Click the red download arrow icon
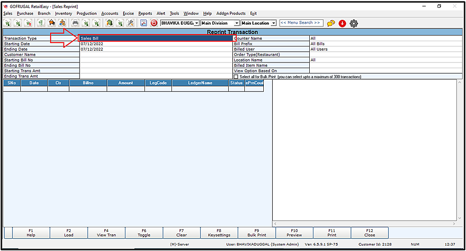The width and height of the screenshot is (466, 251). 342,23
